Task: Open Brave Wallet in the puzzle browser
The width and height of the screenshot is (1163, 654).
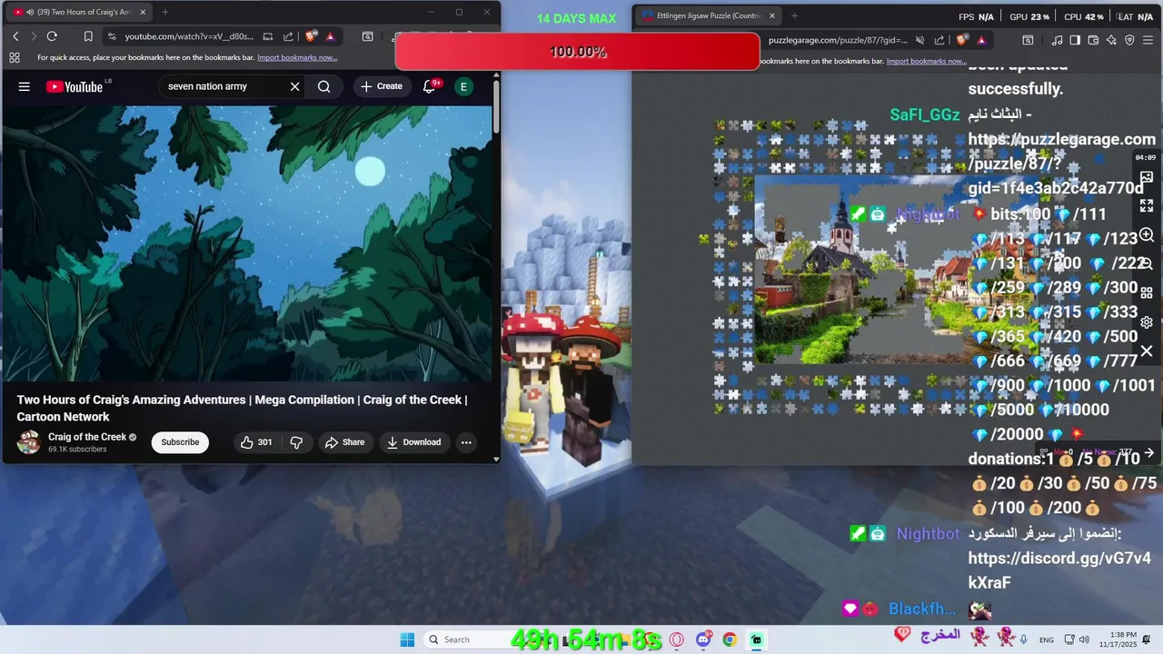Action: pos(1093,40)
